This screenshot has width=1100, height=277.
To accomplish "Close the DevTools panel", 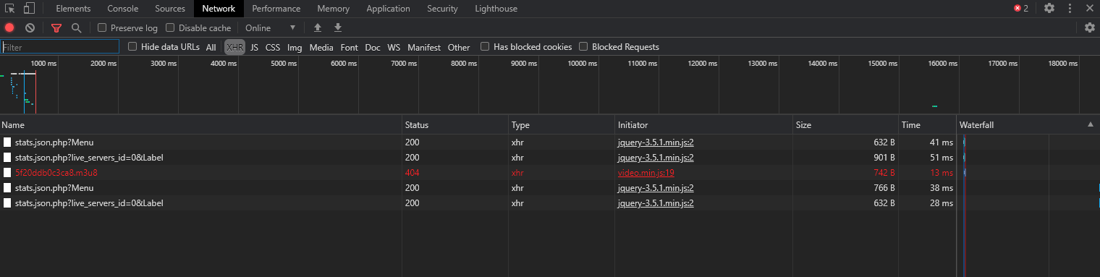I will [x=1090, y=9].
